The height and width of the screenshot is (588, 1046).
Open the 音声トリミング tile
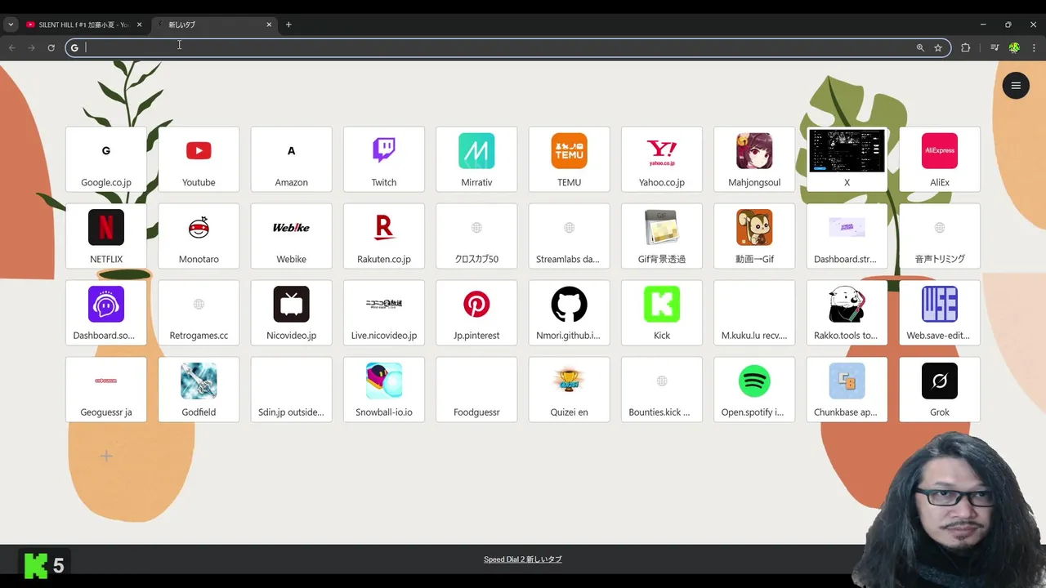point(940,236)
